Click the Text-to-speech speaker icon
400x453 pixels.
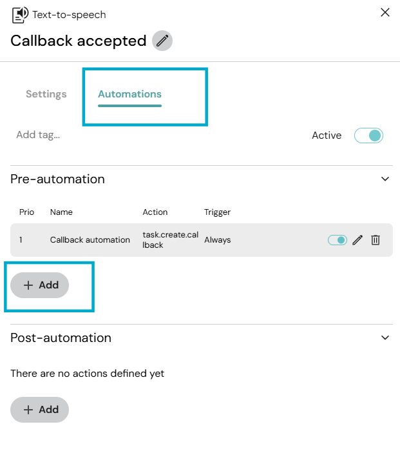[x=20, y=15]
